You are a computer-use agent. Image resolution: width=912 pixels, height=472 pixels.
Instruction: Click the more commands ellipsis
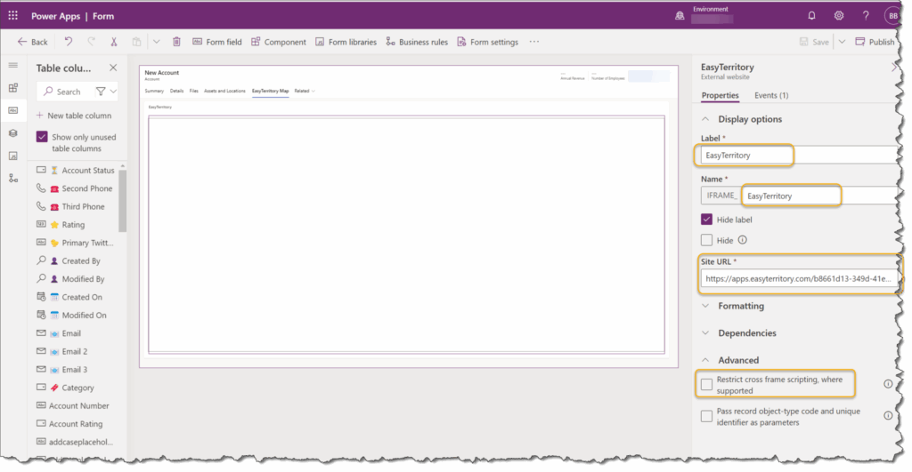coord(534,41)
